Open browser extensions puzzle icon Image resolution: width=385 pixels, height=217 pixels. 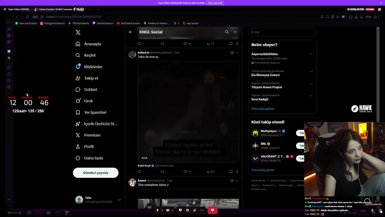351,17
